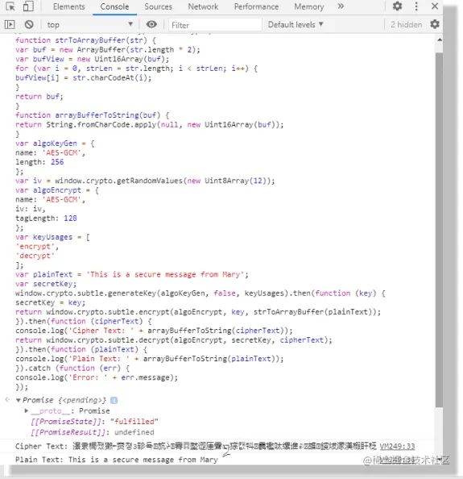Switch to the Network tab
The height and width of the screenshot is (479, 463).
(203, 6)
